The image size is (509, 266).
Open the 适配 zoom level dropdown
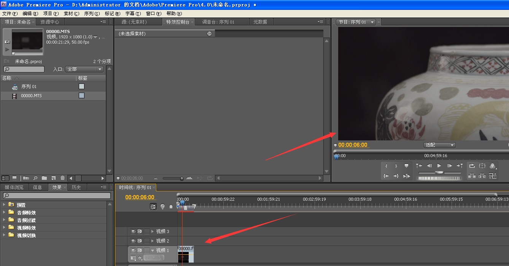tap(439, 145)
